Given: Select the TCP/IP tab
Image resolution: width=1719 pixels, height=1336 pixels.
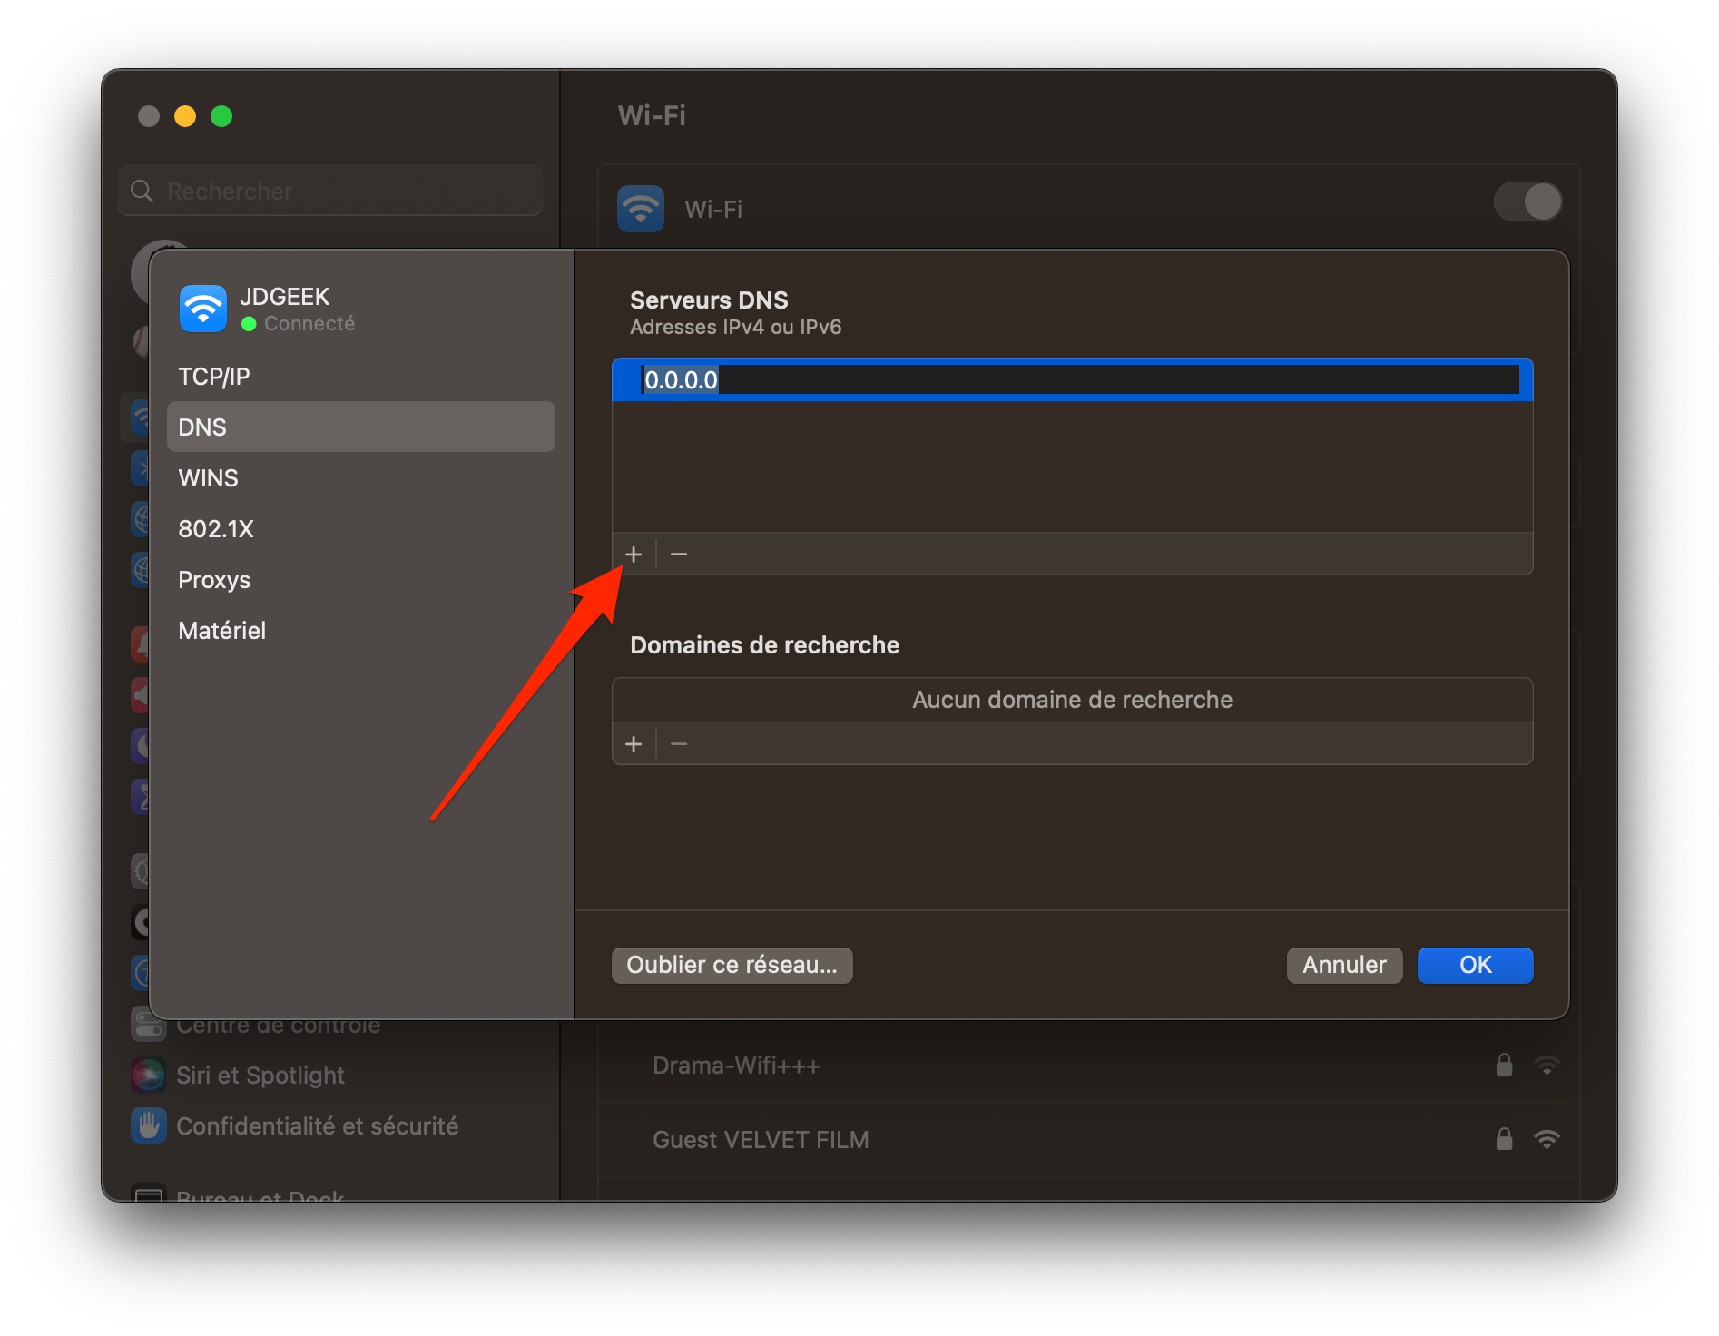Looking at the screenshot, I should [x=361, y=377].
